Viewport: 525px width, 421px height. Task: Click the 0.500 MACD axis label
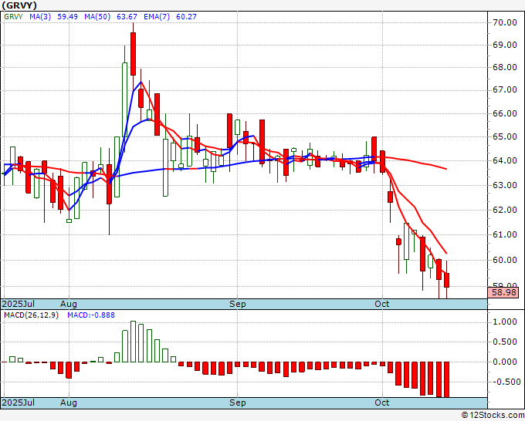(x=505, y=342)
